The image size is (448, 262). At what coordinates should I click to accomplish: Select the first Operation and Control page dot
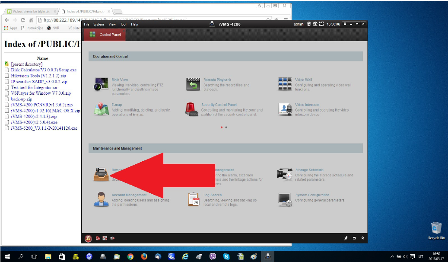pyautogui.click(x=222, y=127)
